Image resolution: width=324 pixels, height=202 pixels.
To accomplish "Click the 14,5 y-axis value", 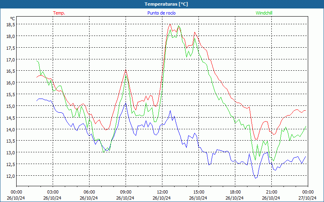I will click(11, 118).
